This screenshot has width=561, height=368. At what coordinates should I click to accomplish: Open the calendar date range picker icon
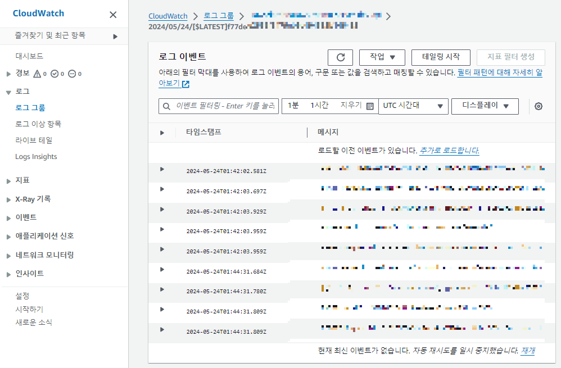pyautogui.click(x=370, y=106)
